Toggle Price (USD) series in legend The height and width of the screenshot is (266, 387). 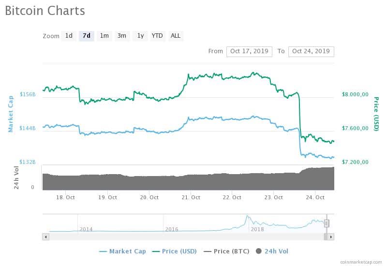(174, 251)
